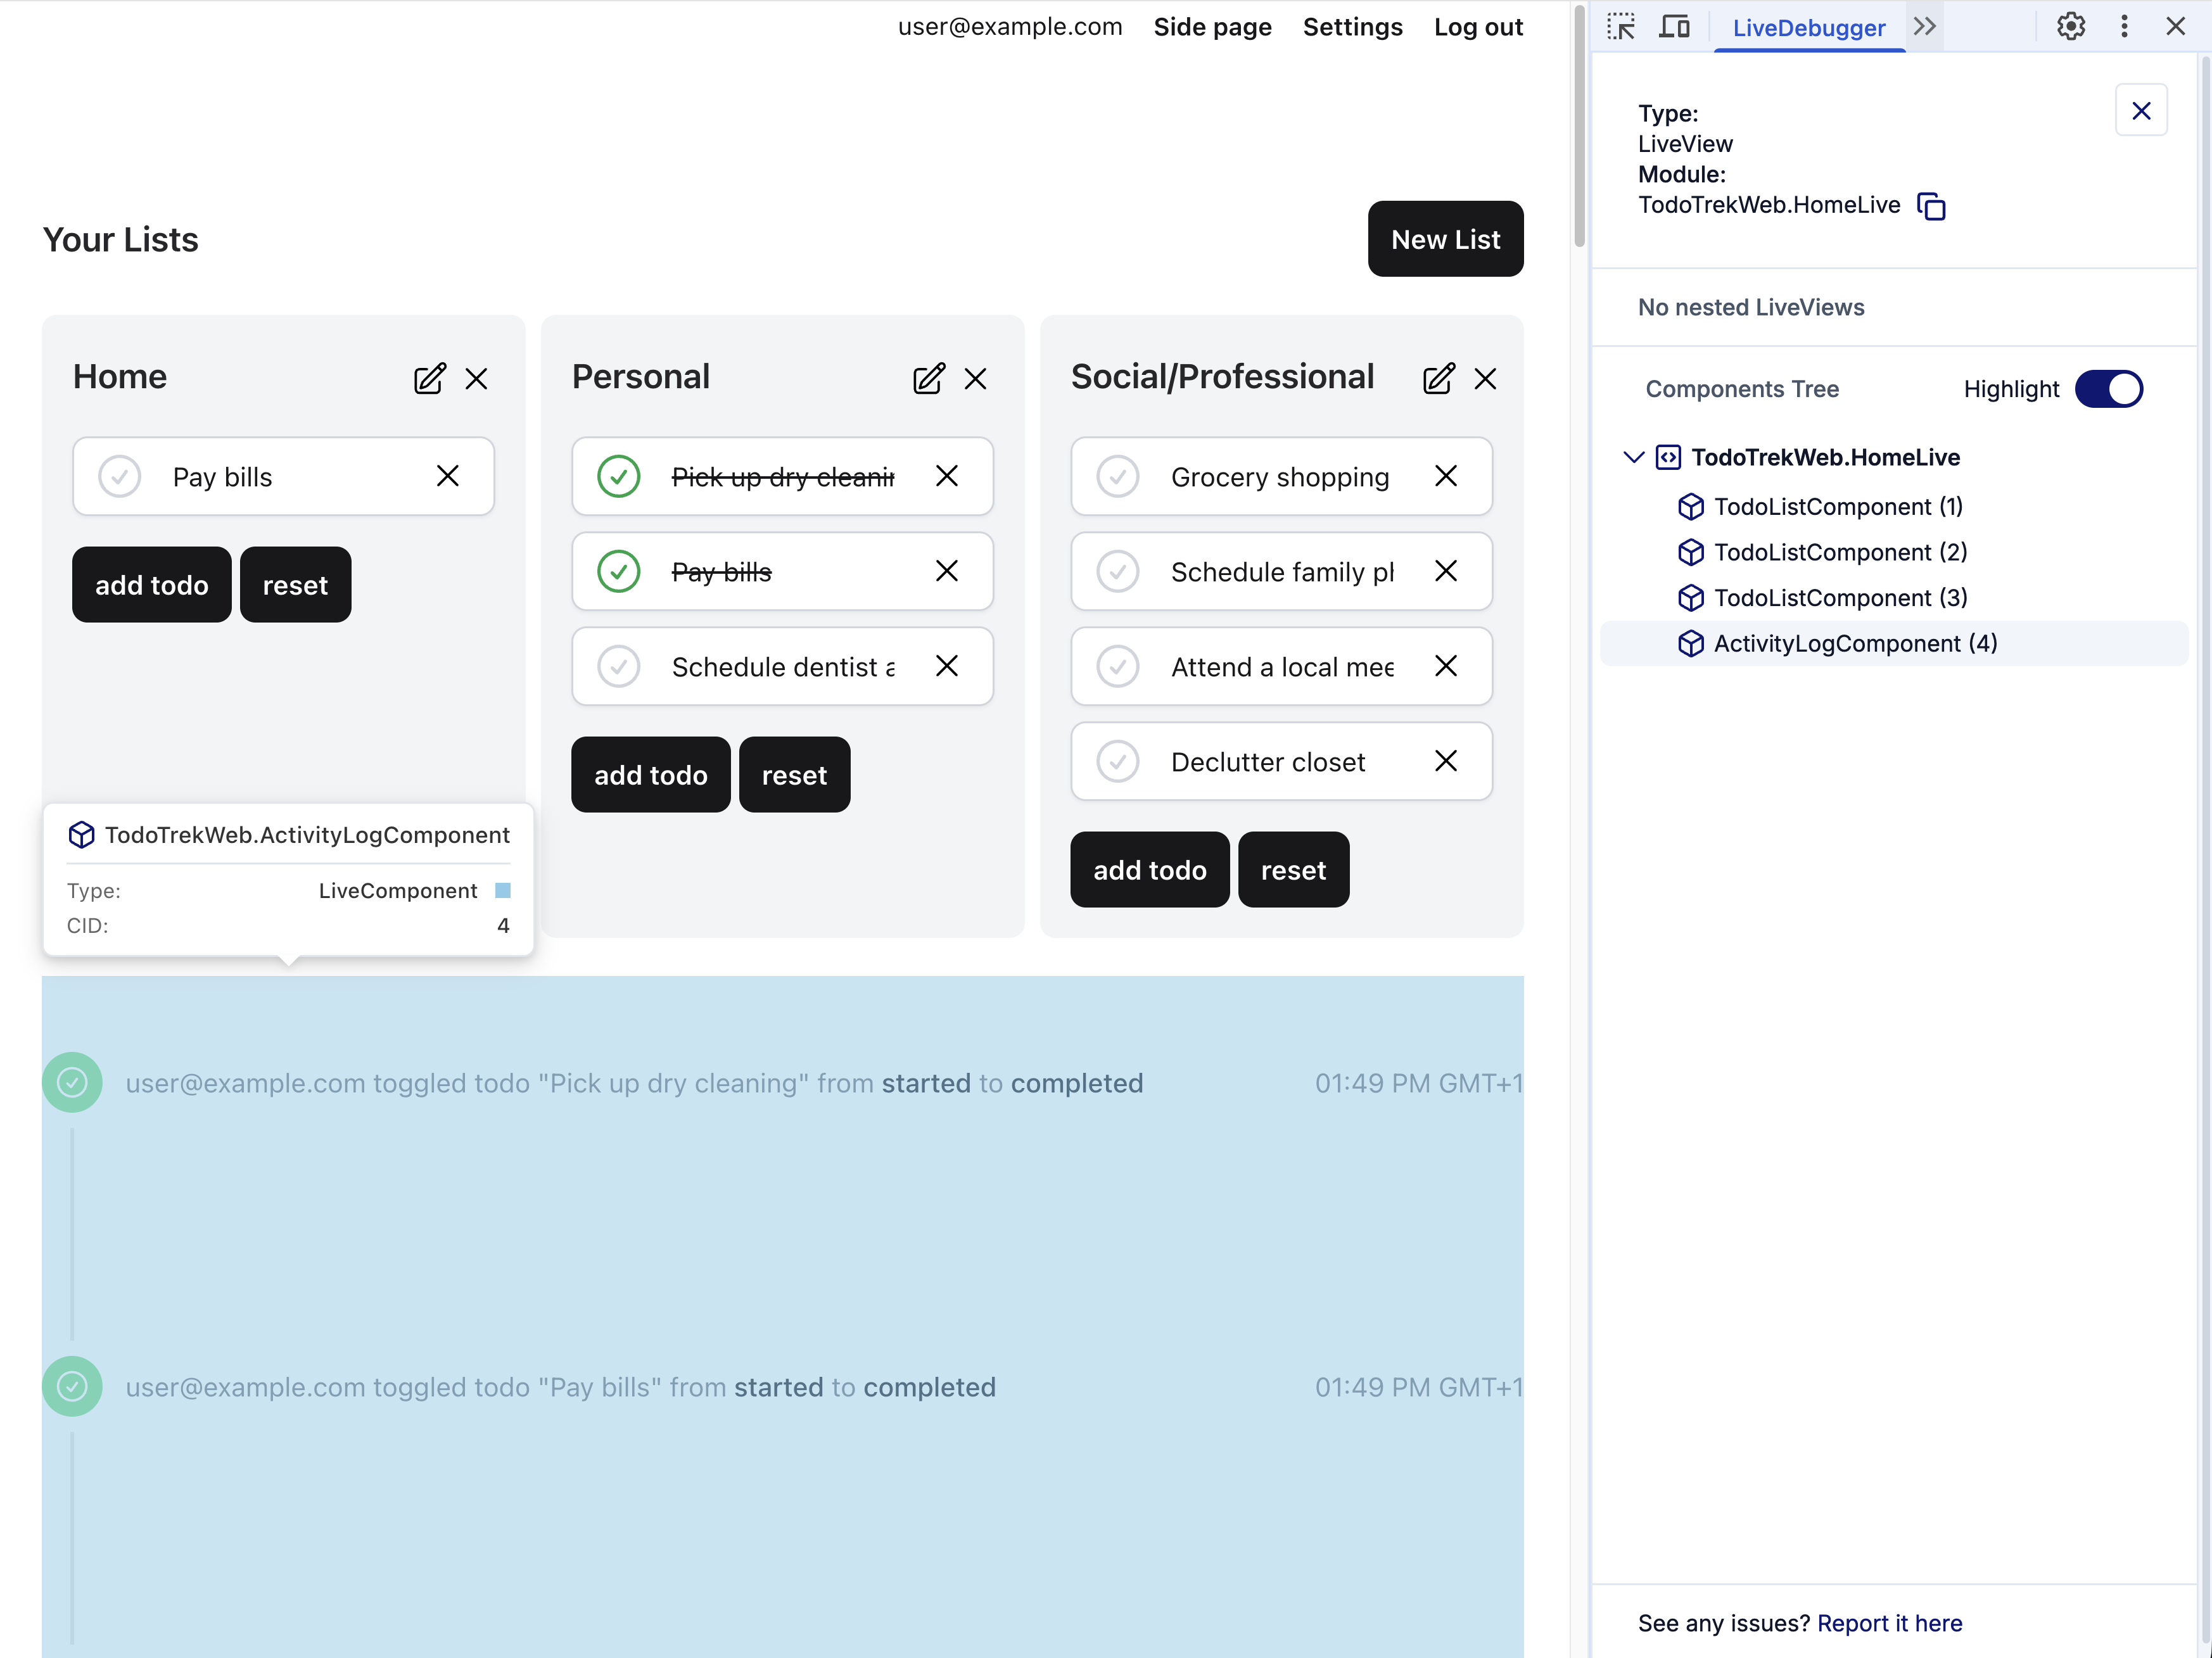Mark "Pay bills" complete in the Home list
The width and height of the screenshot is (2212, 1658).
coord(119,476)
